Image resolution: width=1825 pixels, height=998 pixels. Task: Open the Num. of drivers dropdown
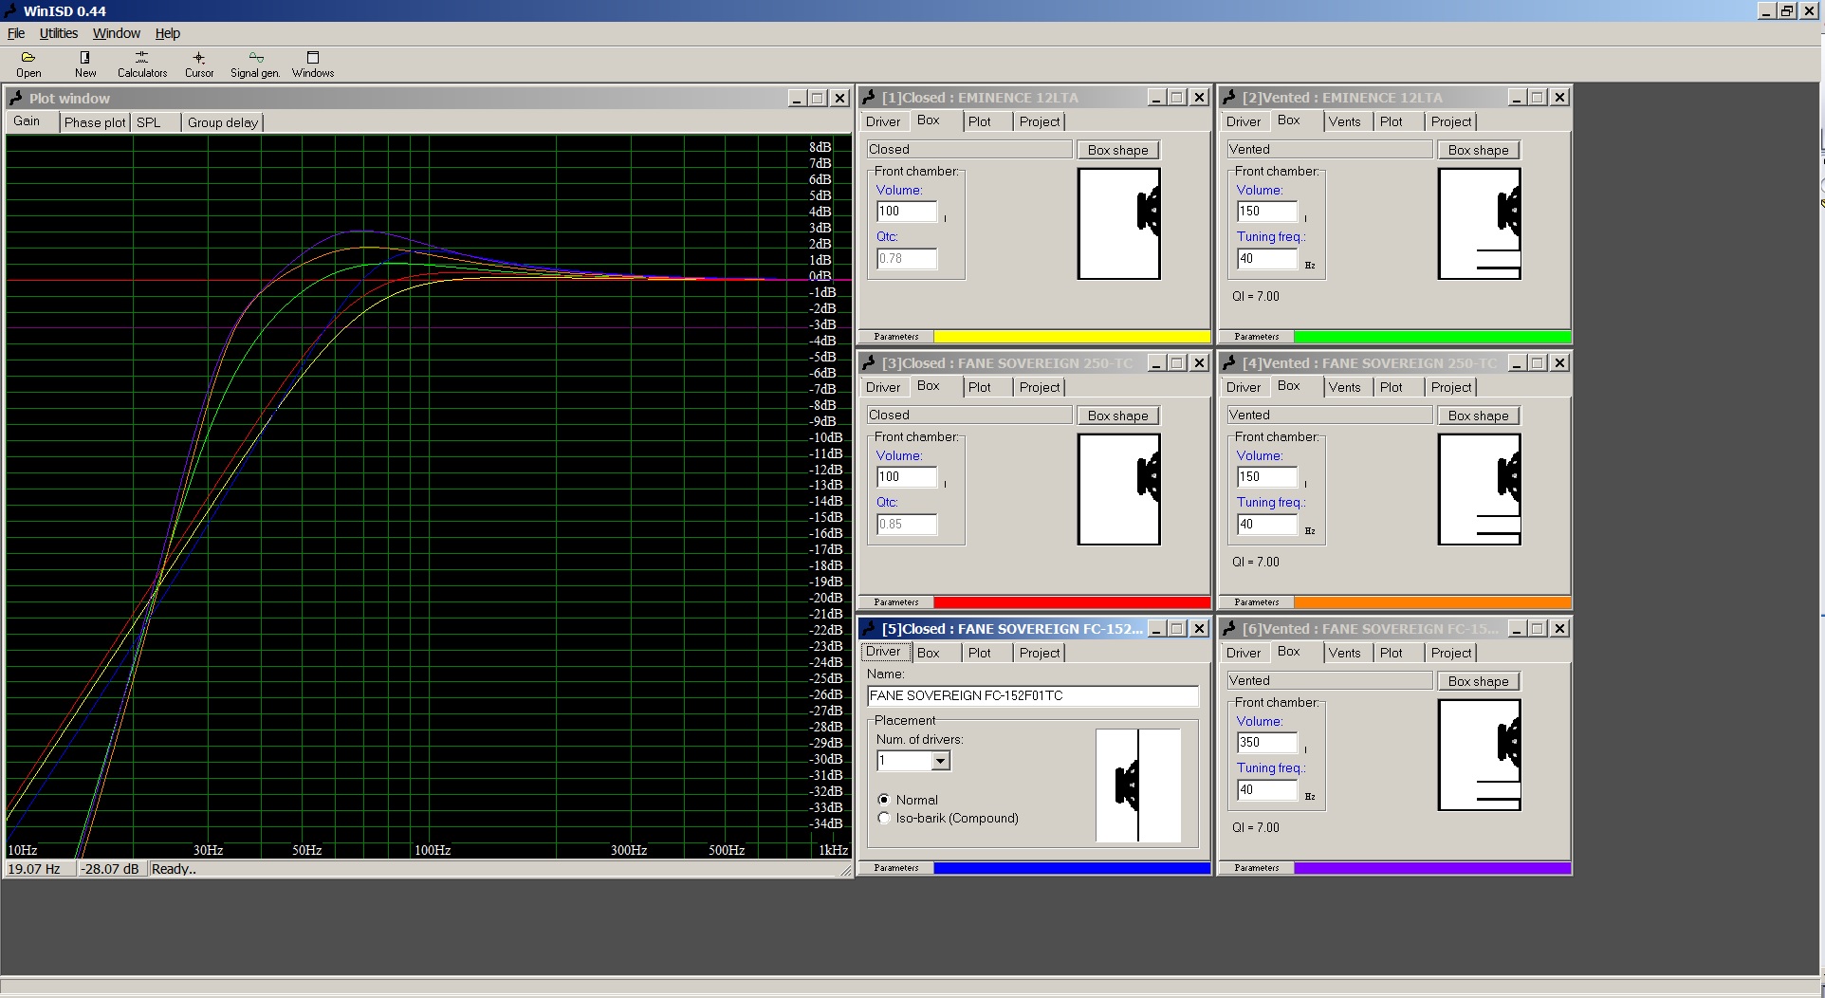pos(940,761)
